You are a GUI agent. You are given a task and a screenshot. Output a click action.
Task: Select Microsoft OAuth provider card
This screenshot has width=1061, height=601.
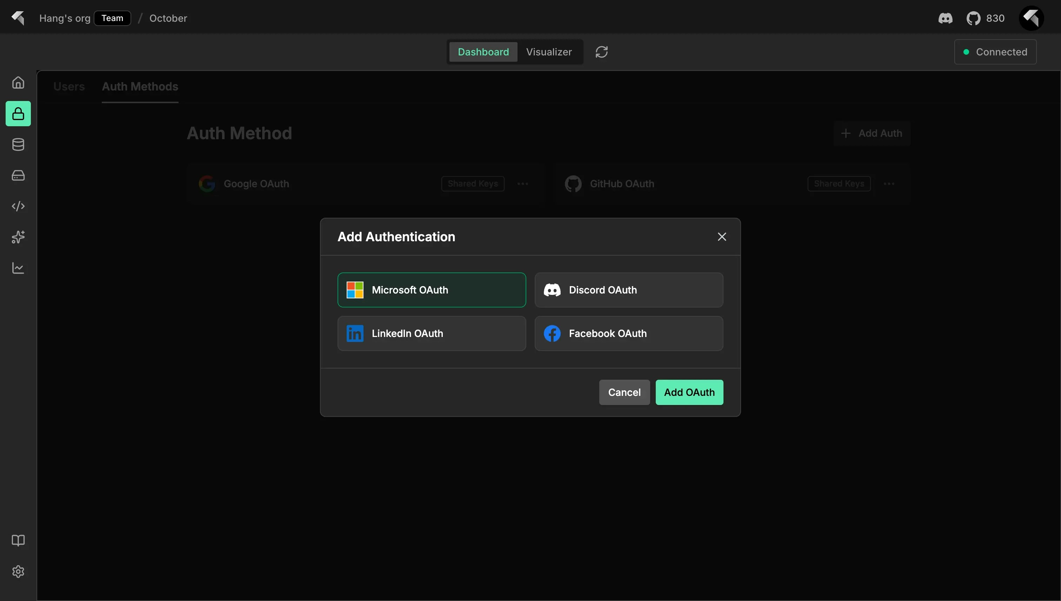tap(431, 290)
